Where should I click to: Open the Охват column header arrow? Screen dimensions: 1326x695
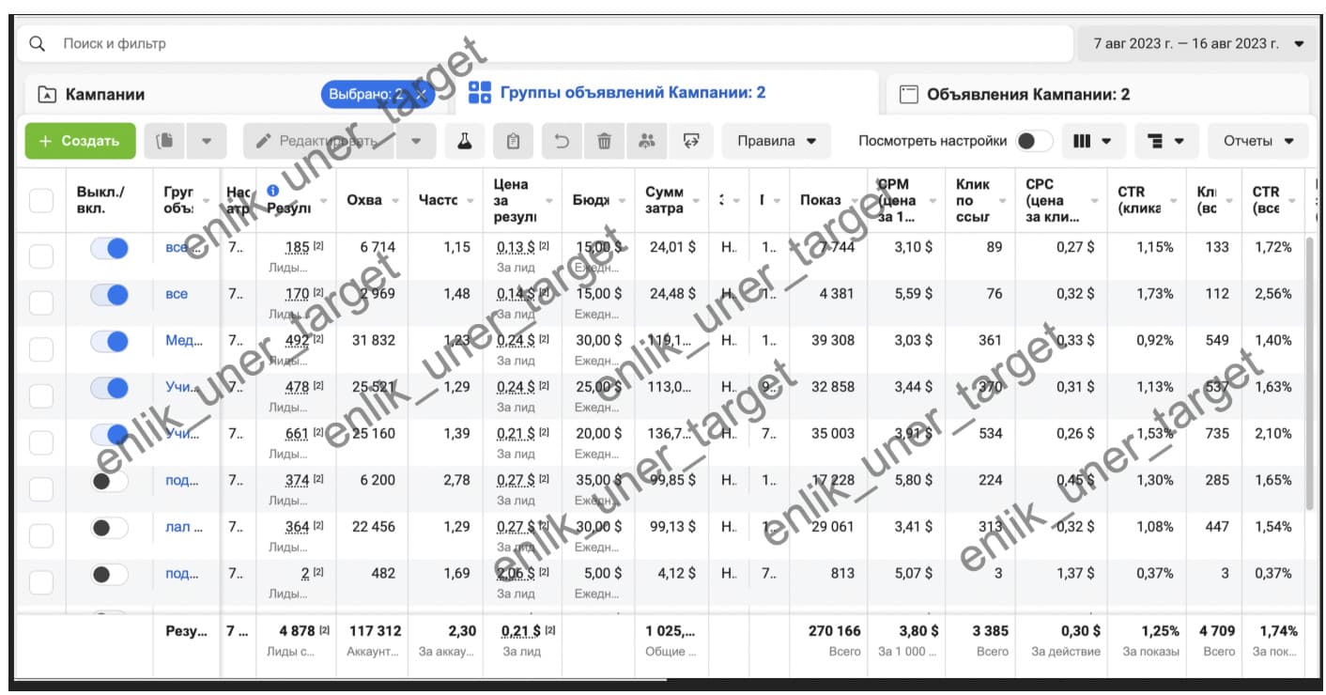395,200
